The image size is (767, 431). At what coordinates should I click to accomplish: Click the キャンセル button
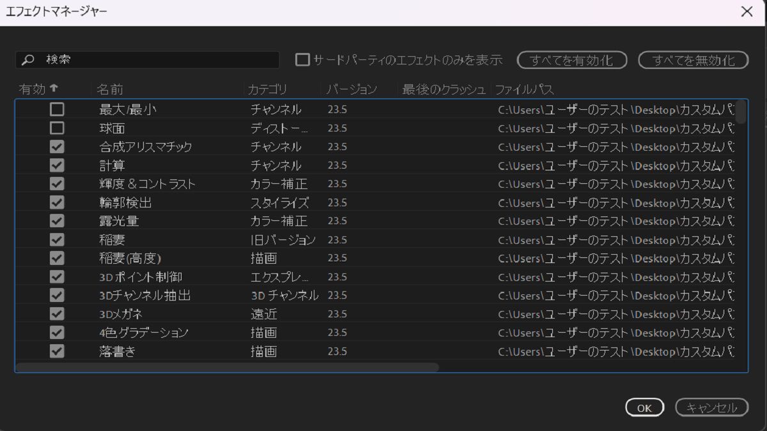tap(711, 407)
